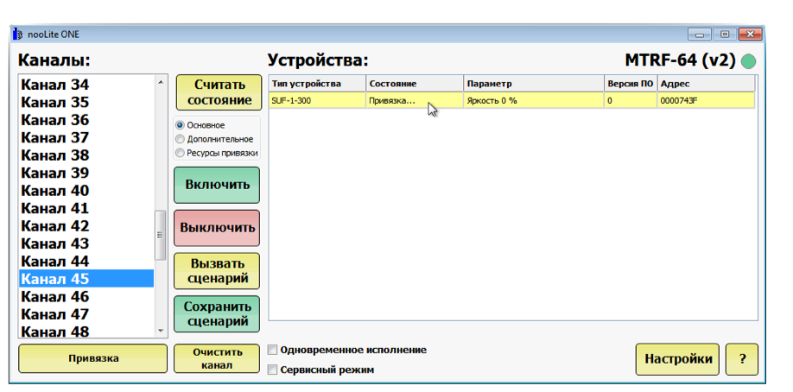Select Канал 44 in the channel list
The width and height of the screenshot is (793, 392).
86,262
